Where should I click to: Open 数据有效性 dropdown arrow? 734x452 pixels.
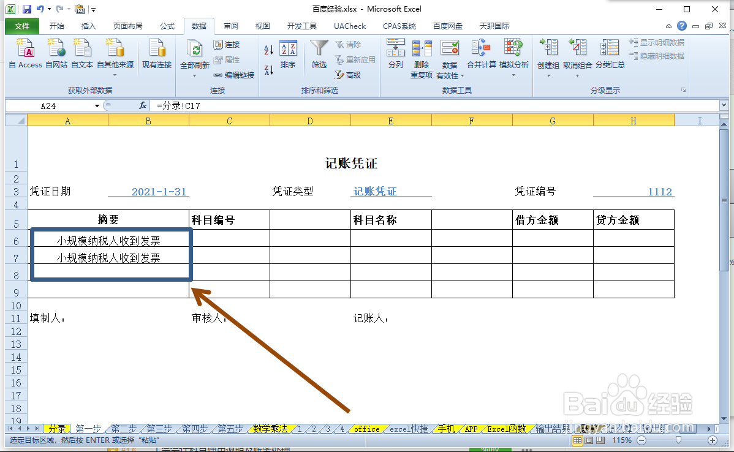pyautogui.click(x=462, y=76)
